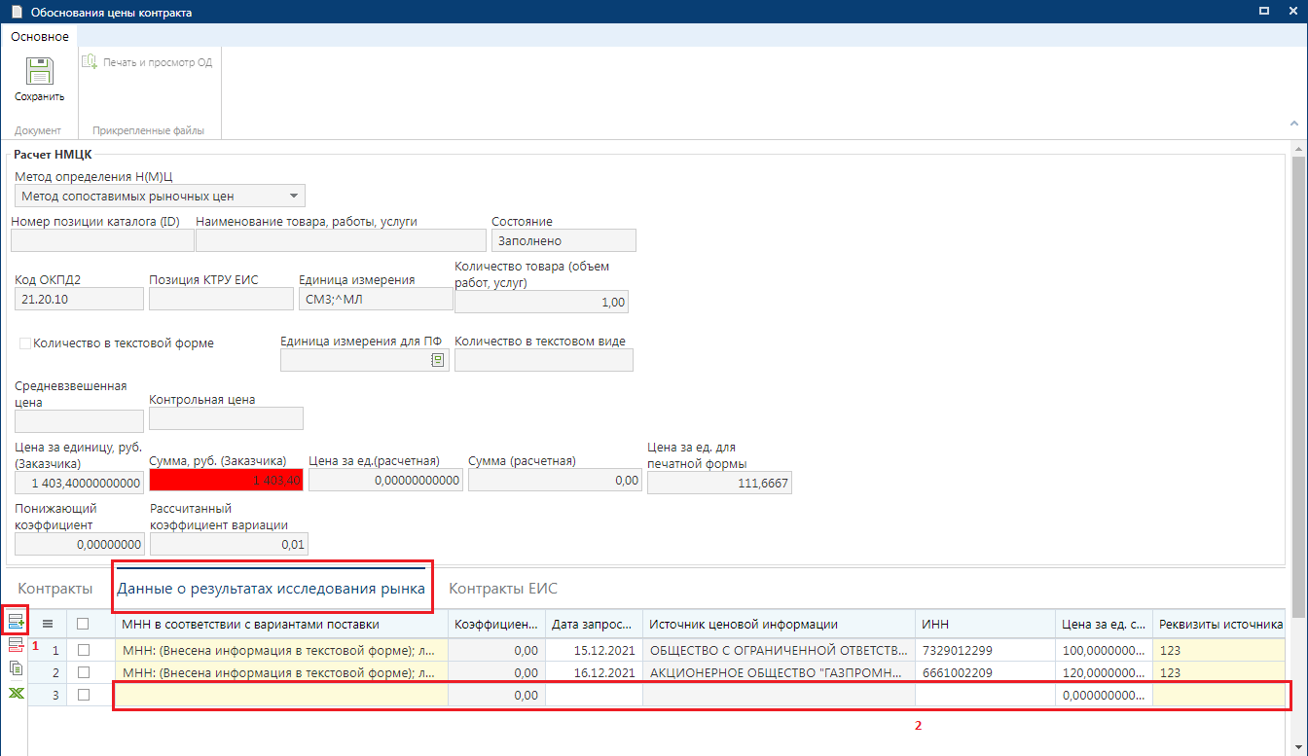This screenshot has height=756, width=1308.
Task: Click the Цена за ед.(расчетная) field
Action: click(385, 481)
